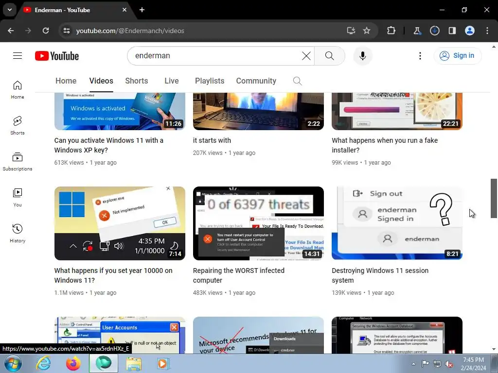Open 'What happens if you set year 10000' title
Image resolution: width=498 pixels, height=373 pixels.
[113, 275]
